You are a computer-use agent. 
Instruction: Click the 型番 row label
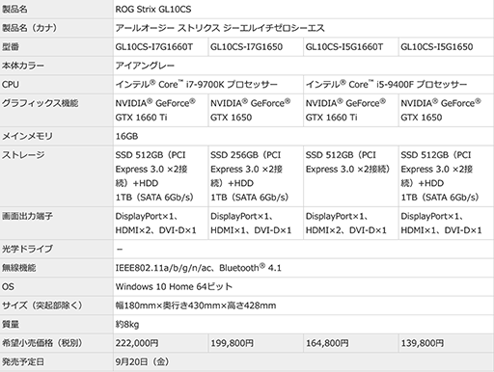pyautogui.click(x=11, y=47)
